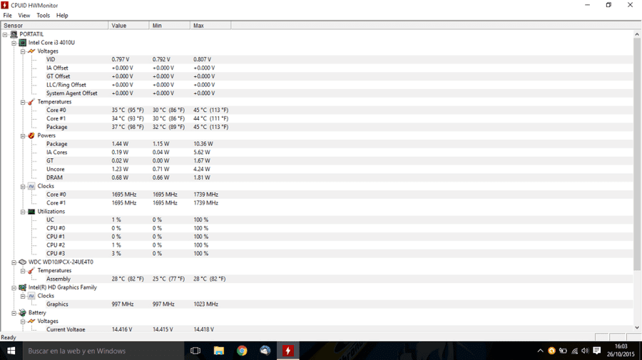Click the Sensor column header
642x360 pixels.
click(54, 26)
